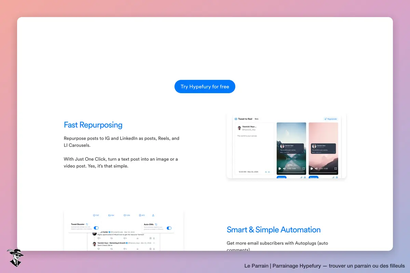Bookmark Carder's Highly appreciated comment

coord(150,238)
